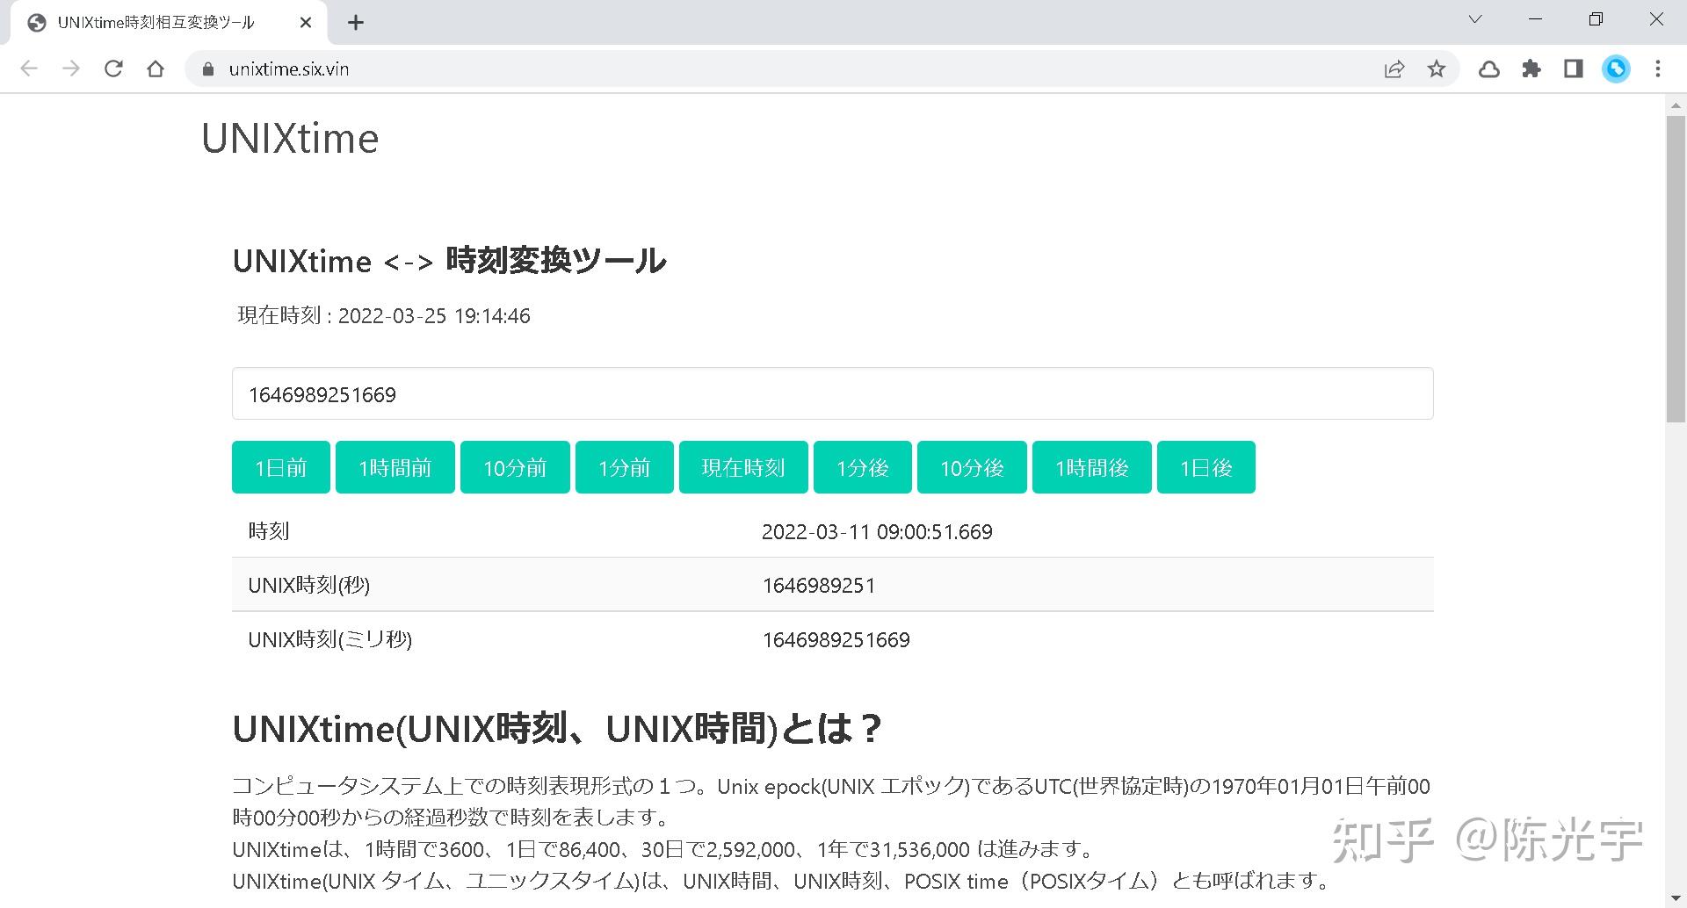This screenshot has height=908, width=1687.
Task: Open the browser extensions puzzle icon
Action: (1531, 68)
